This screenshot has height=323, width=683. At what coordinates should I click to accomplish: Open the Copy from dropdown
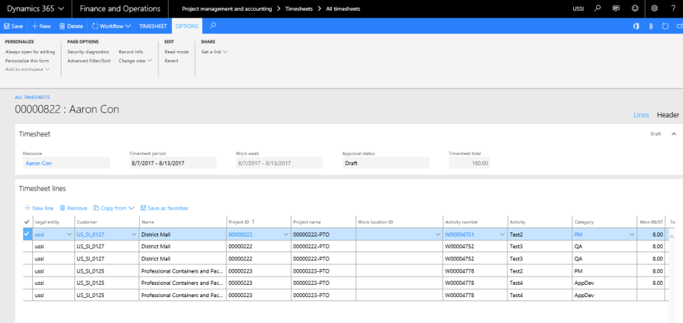[113, 208]
